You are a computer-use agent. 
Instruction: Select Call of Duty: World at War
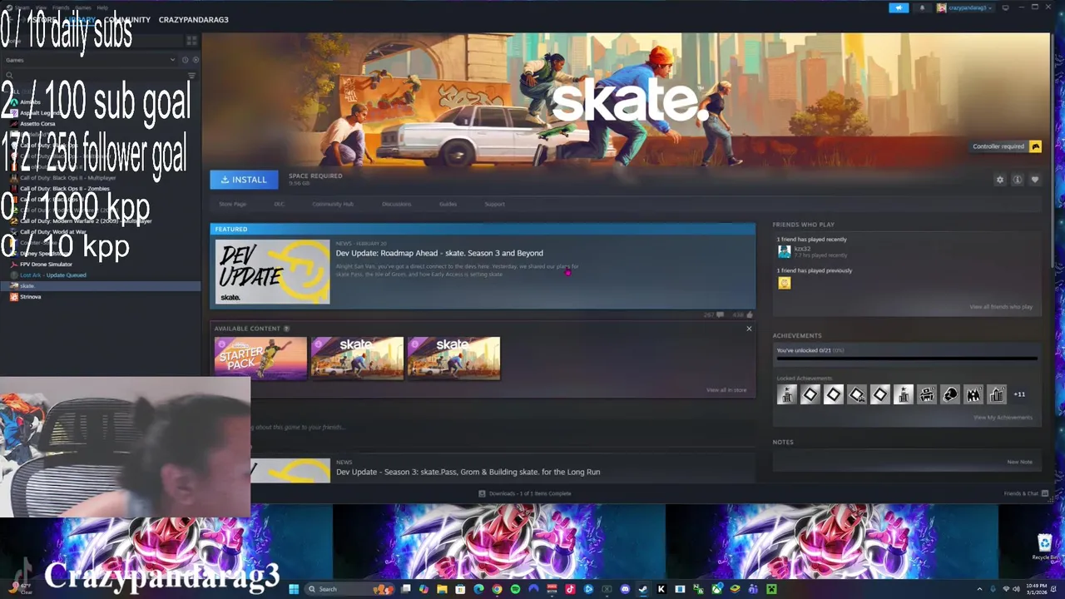point(52,231)
